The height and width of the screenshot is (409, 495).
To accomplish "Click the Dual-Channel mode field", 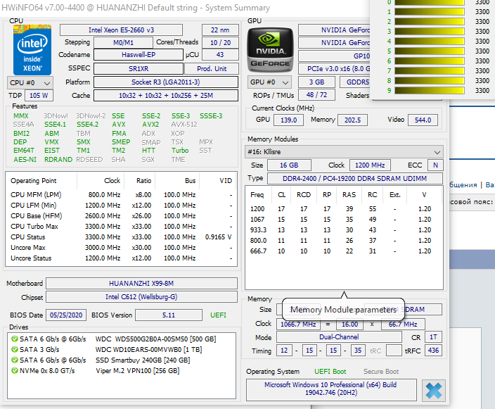I will (339, 337).
